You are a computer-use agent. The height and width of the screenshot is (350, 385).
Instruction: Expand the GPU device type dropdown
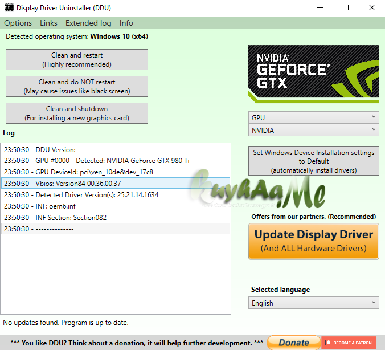(314, 117)
